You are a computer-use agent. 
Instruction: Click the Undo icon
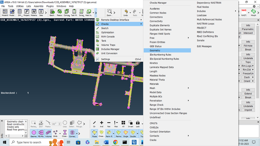(126, 13)
